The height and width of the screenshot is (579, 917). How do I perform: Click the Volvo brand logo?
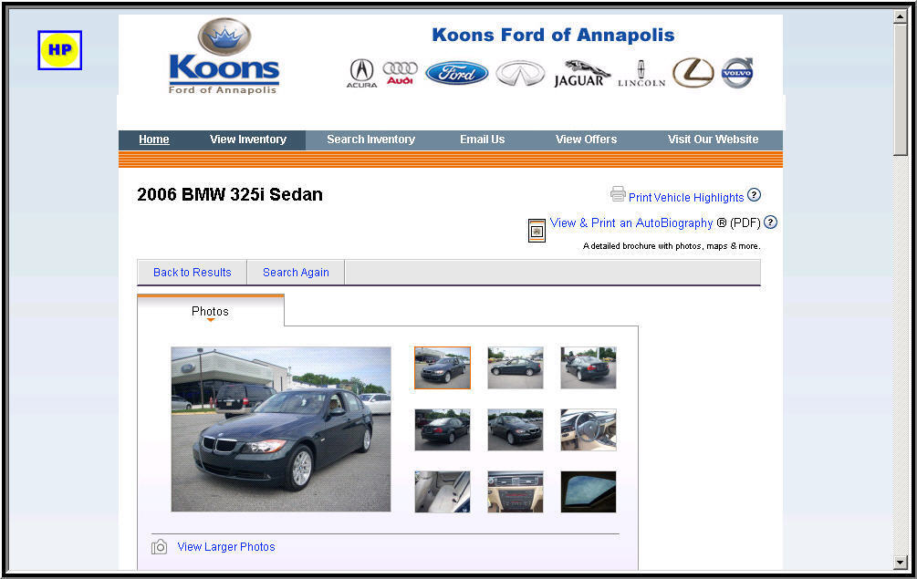coord(737,73)
